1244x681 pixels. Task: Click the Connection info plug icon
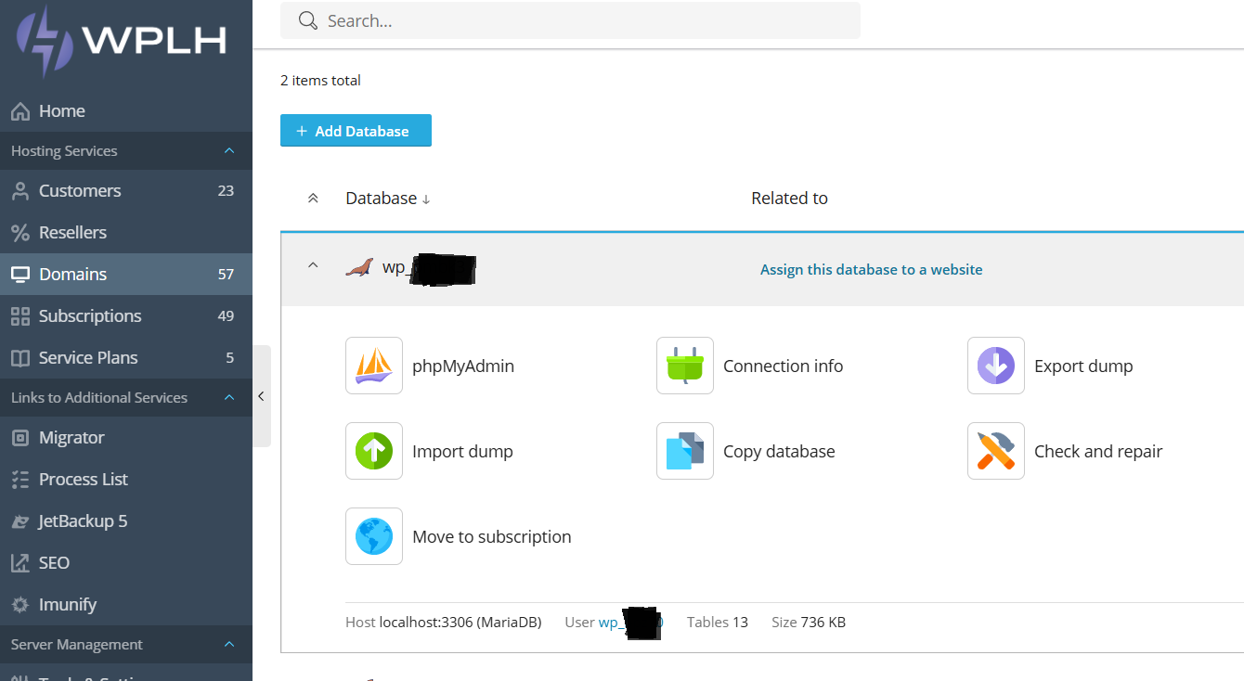(x=685, y=366)
